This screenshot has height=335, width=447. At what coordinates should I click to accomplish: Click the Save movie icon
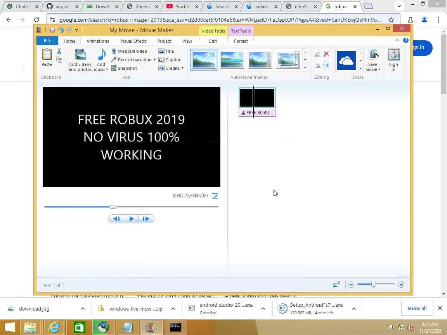pos(373,55)
